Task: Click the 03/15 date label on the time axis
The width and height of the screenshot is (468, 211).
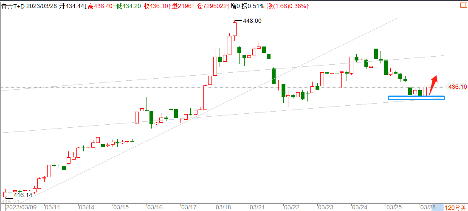Action: (x=121, y=207)
